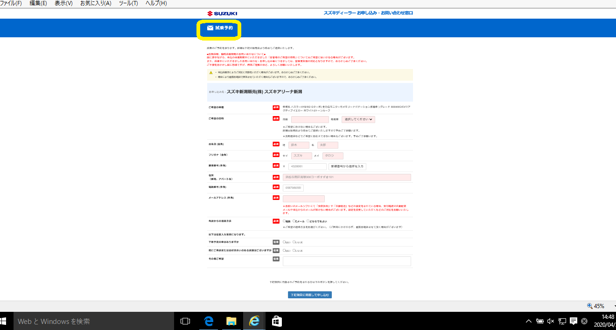
Task: Click the battery power tray icon
Action: (x=539, y=321)
